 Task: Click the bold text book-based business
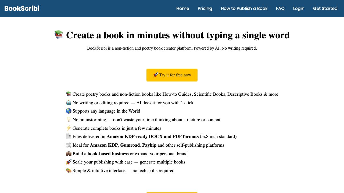[108, 154]
